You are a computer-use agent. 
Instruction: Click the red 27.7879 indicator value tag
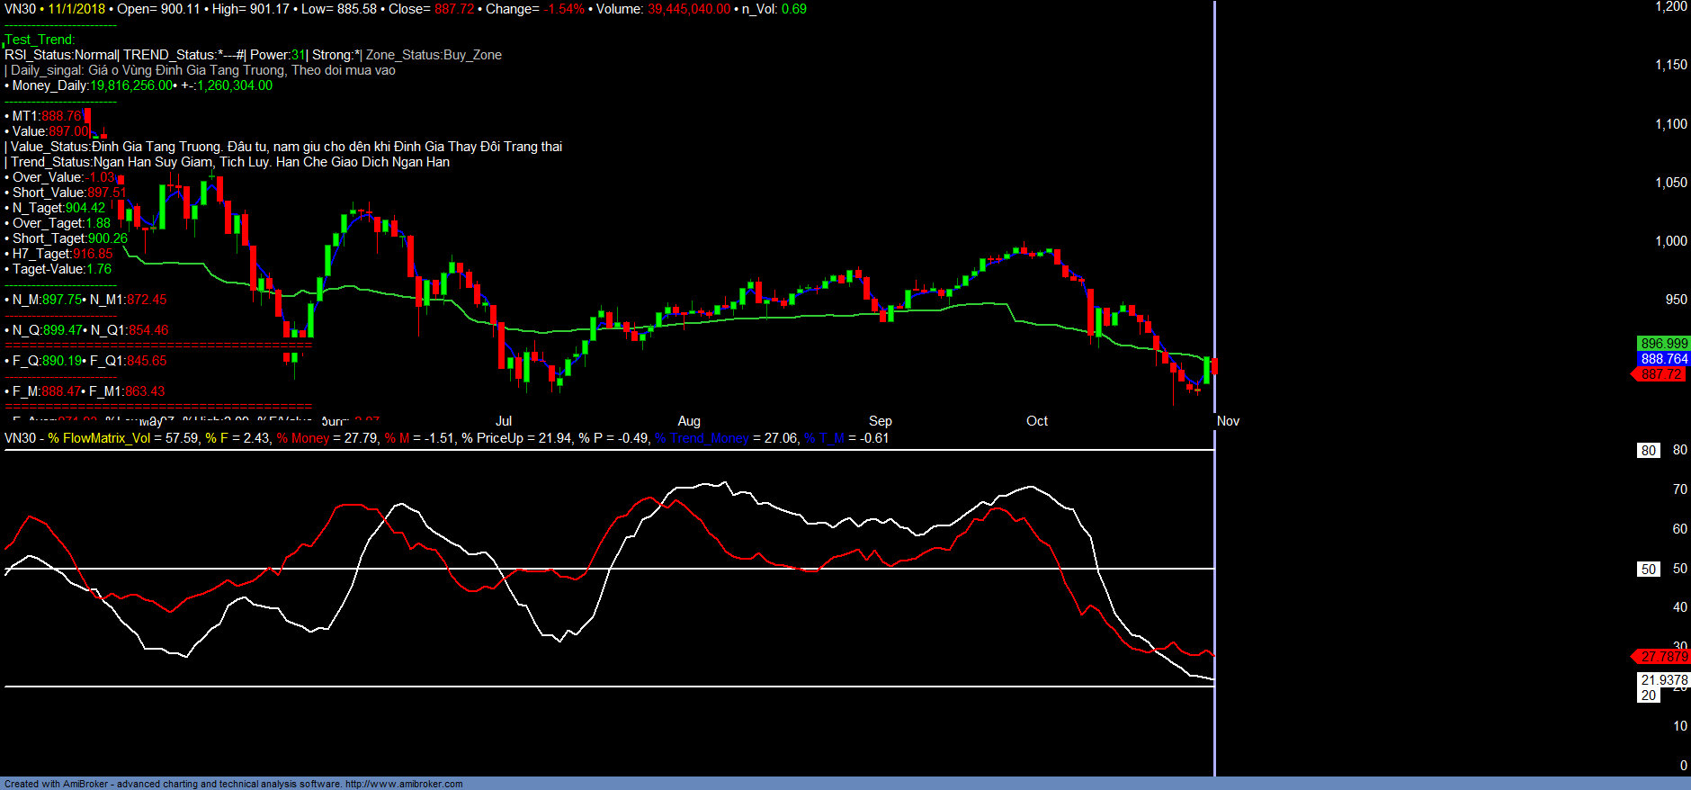1663,657
